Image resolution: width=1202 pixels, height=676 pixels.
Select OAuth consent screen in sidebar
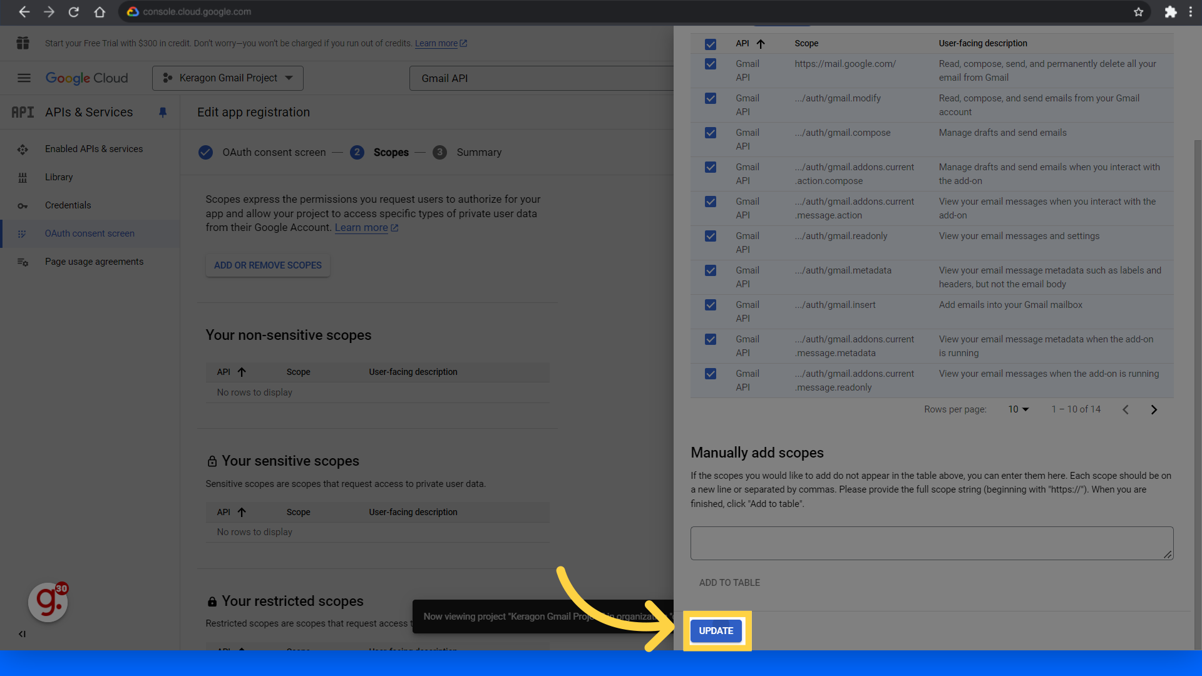tap(90, 233)
